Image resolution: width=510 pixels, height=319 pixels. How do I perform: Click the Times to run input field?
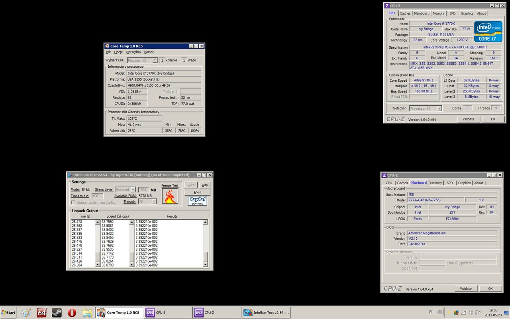point(98,196)
